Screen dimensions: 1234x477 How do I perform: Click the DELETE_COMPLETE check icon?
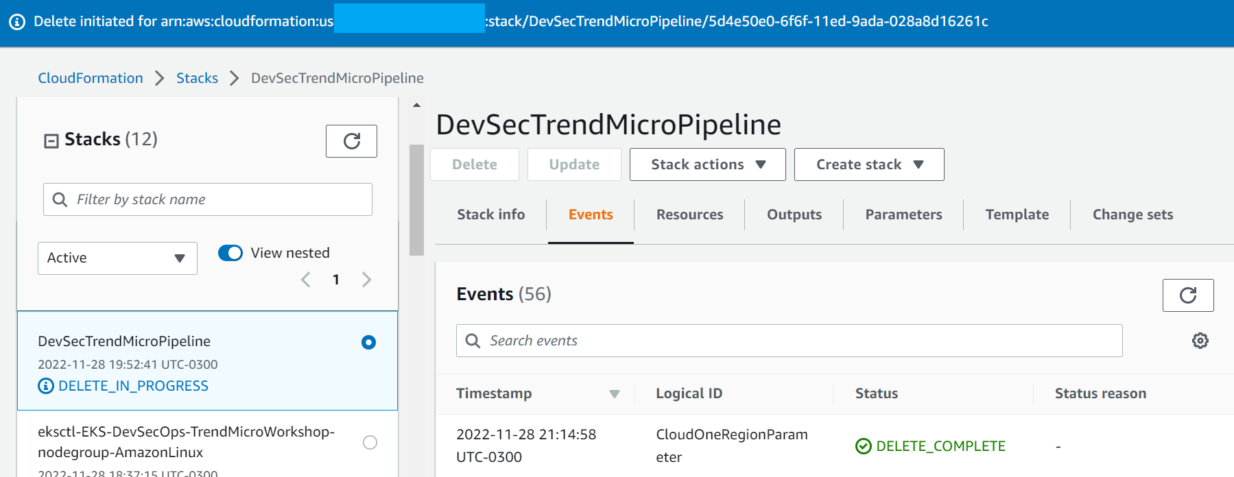tap(864, 446)
